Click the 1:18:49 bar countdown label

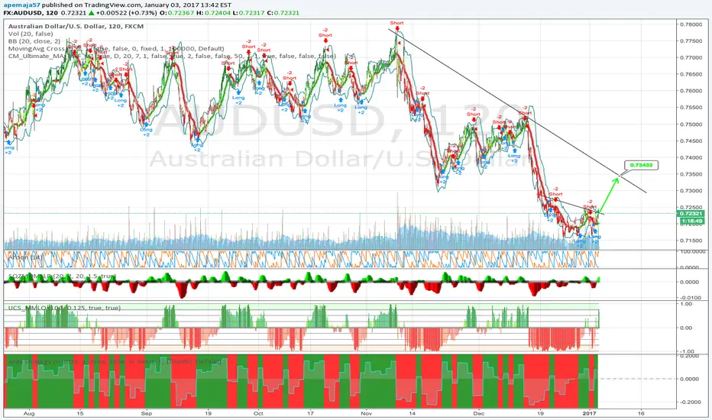click(690, 221)
